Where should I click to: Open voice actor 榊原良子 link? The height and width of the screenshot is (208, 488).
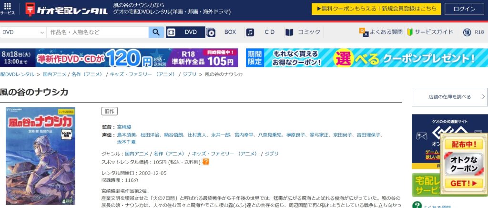(295, 135)
